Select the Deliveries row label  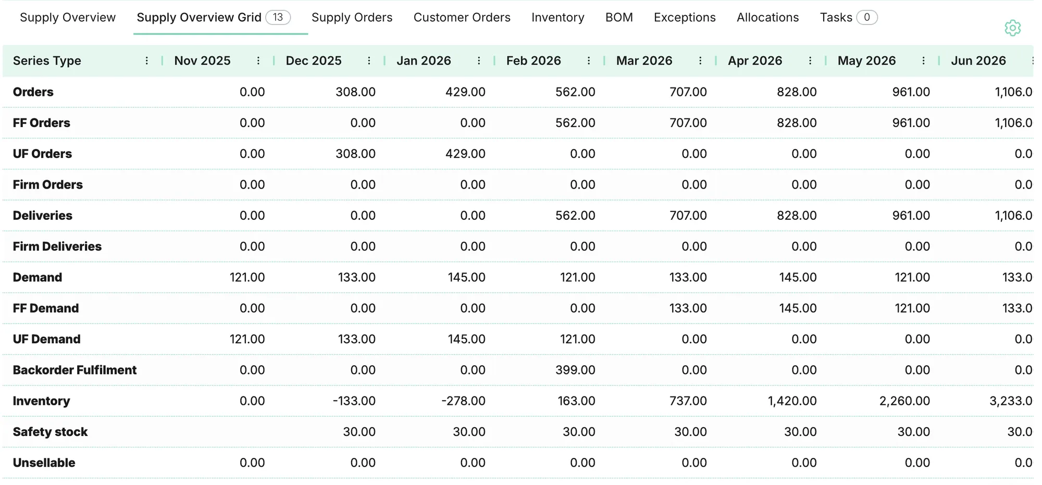tap(43, 216)
